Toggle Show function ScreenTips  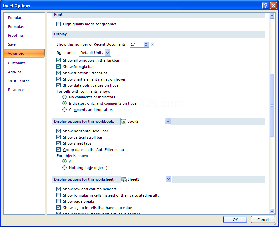point(58,73)
